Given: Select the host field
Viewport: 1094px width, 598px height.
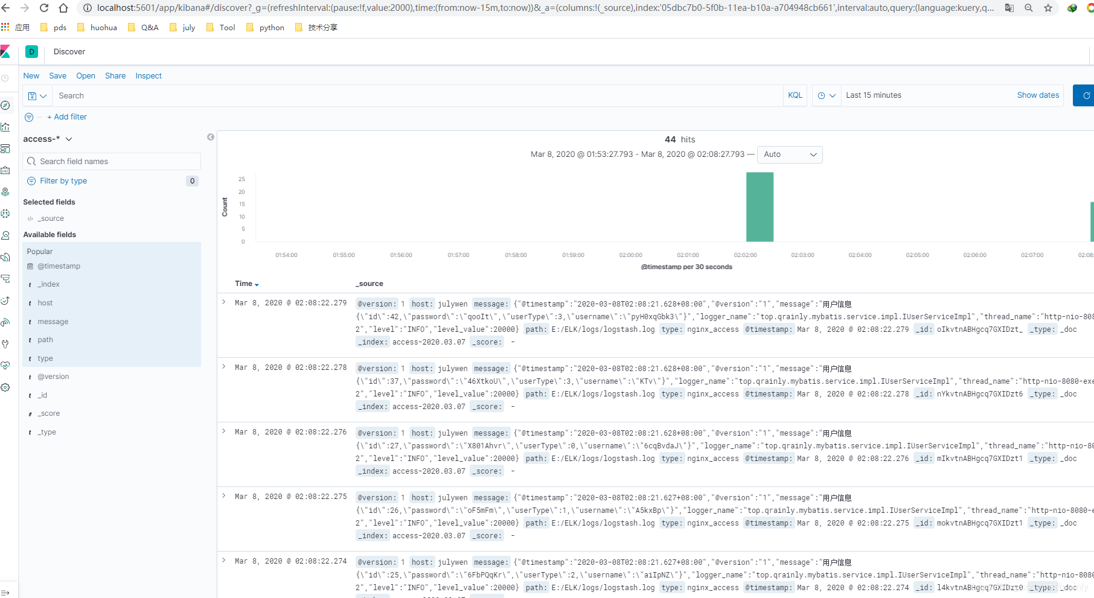Looking at the screenshot, I should click(45, 303).
